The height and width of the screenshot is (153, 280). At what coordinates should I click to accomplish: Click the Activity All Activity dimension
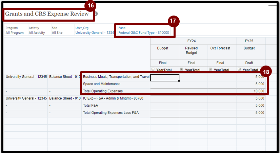(x=37, y=30)
